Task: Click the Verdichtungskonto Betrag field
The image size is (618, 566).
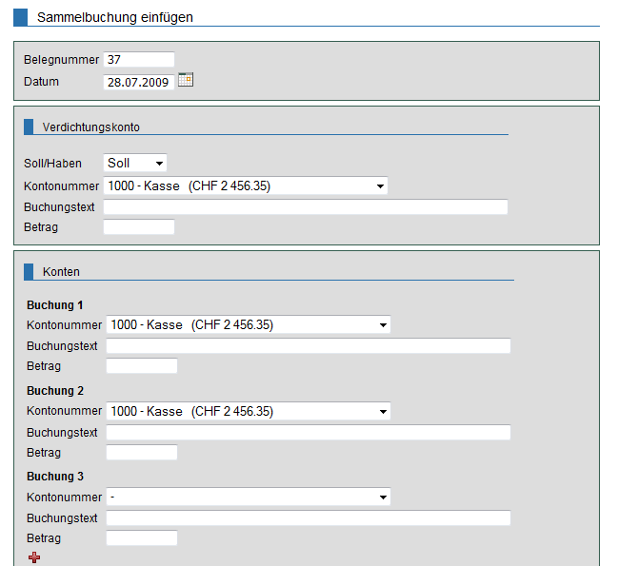Action: point(138,227)
